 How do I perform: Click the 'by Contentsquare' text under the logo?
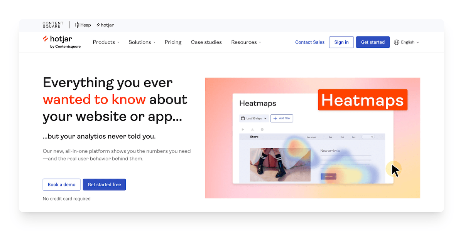tap(65, 47)
